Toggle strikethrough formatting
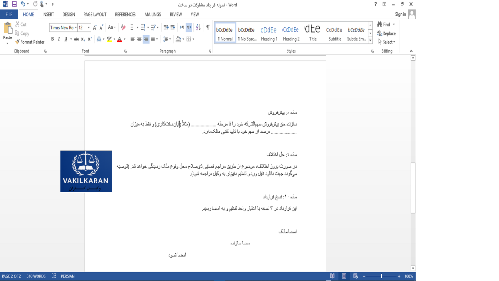The image size is (499, 281). (x=75, y=38)
